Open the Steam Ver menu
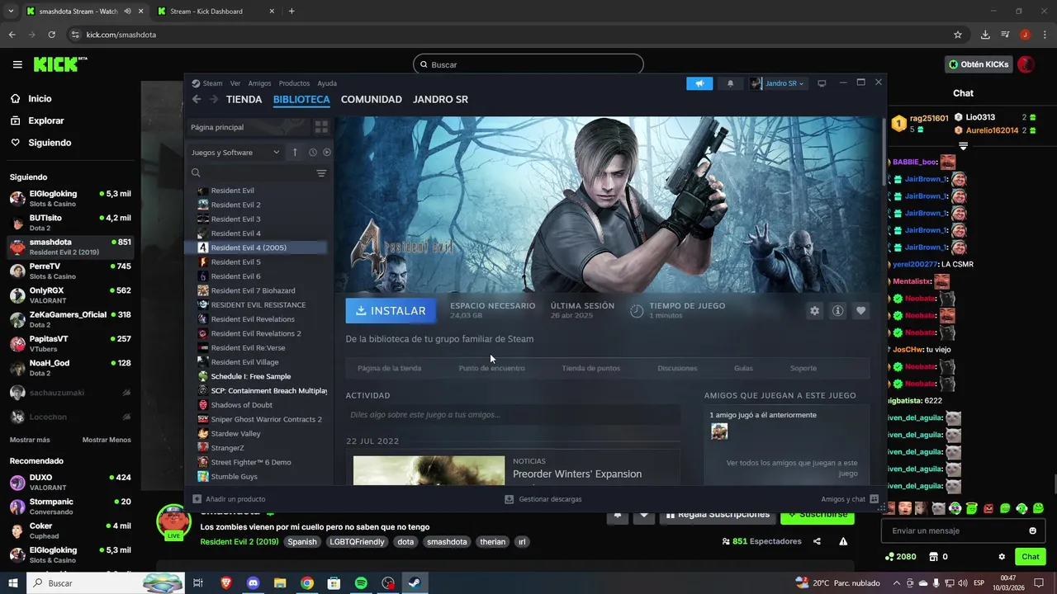Viewport: 1057px width, 594px height. coord(235,83)
